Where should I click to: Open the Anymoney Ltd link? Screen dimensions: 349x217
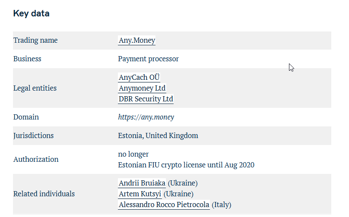[x=142, y=88]
